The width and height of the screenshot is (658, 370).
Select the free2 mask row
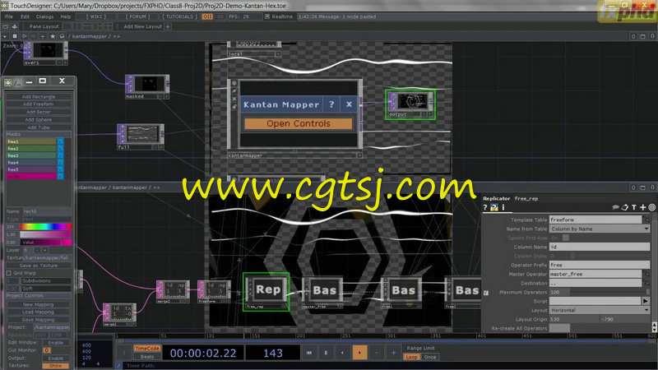(x=31, y=149)
